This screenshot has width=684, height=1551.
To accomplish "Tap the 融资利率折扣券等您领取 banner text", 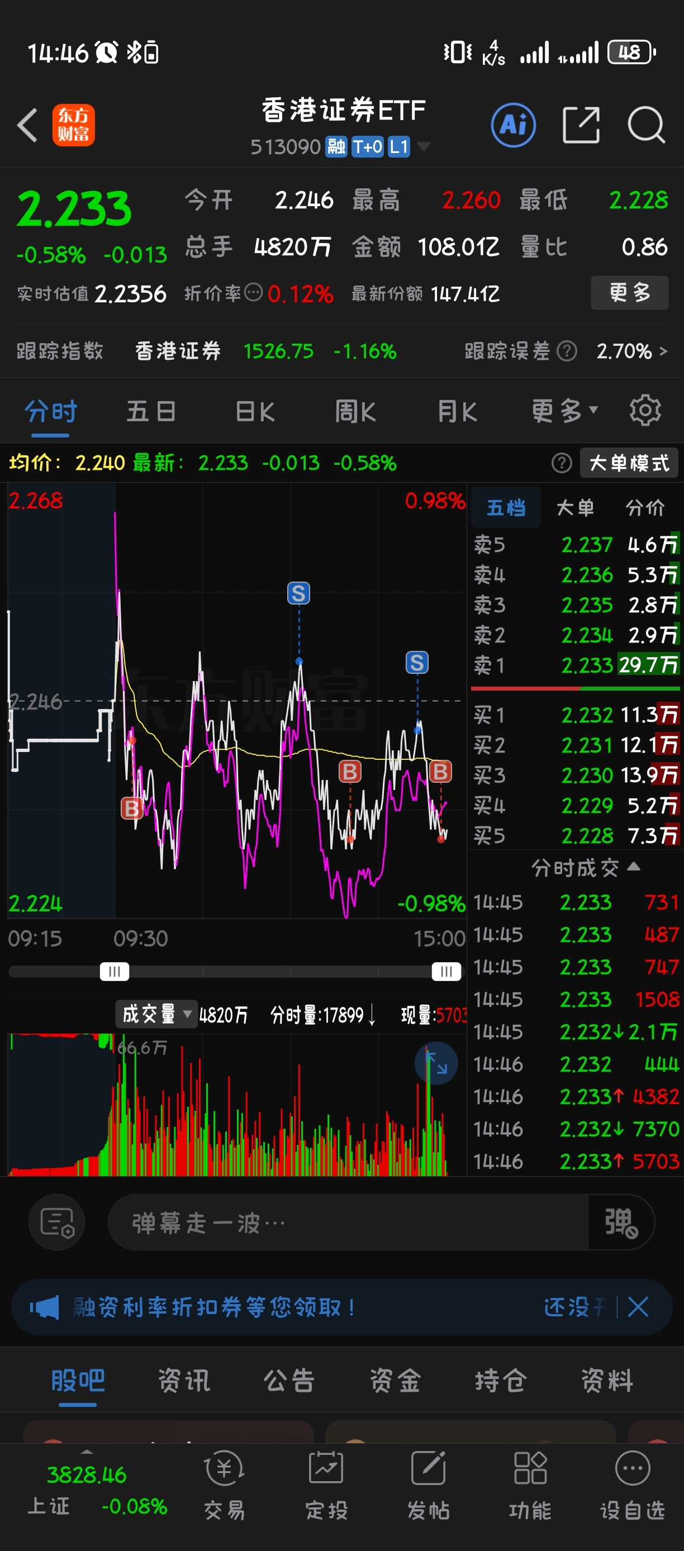I will pyautogui.click(x=213, y=1307).
